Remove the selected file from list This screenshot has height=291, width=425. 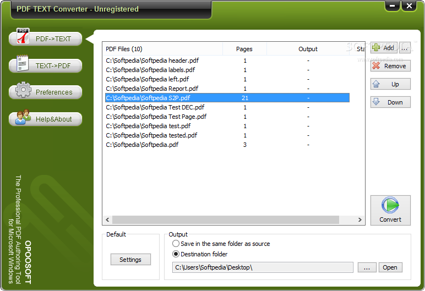tap(390, 66)
